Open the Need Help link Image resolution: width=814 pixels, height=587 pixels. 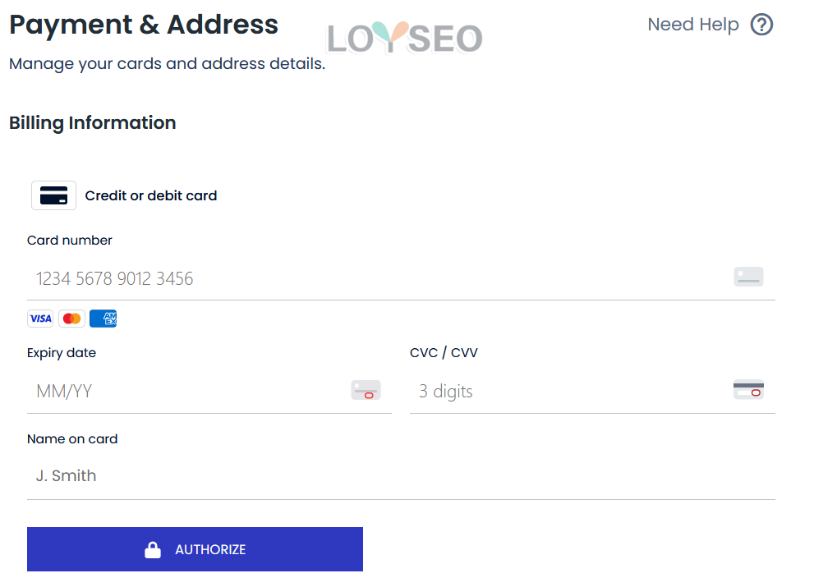tap(693, 25)
